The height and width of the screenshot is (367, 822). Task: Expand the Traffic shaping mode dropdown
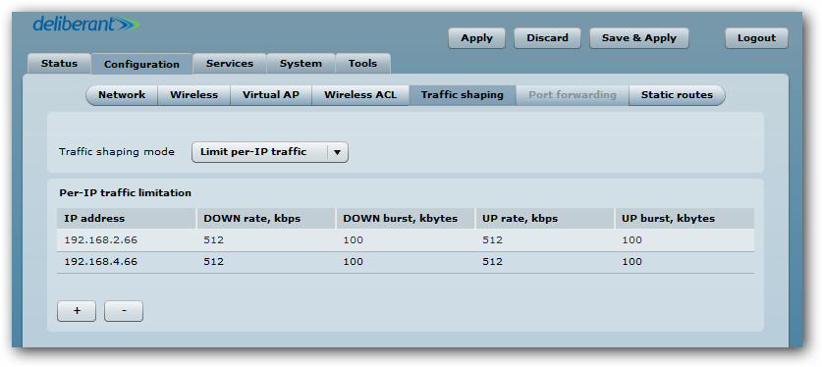click(x=270, y=152)
